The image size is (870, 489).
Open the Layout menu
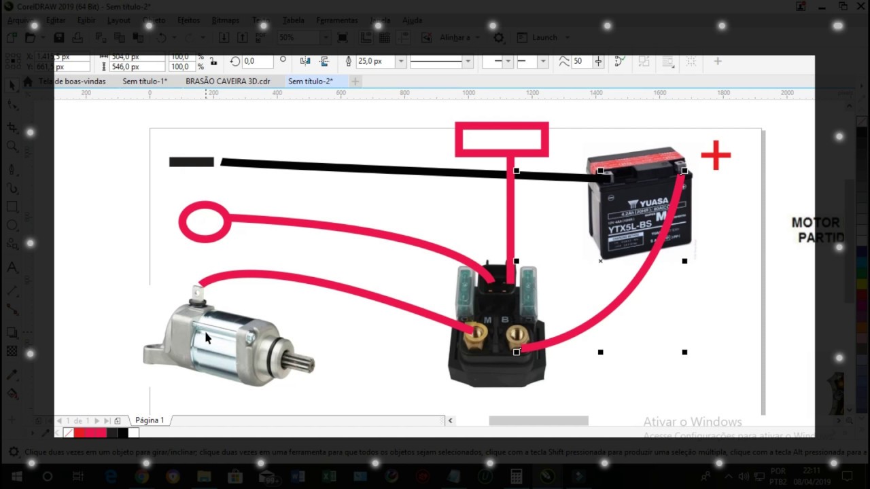click(119, 20)
